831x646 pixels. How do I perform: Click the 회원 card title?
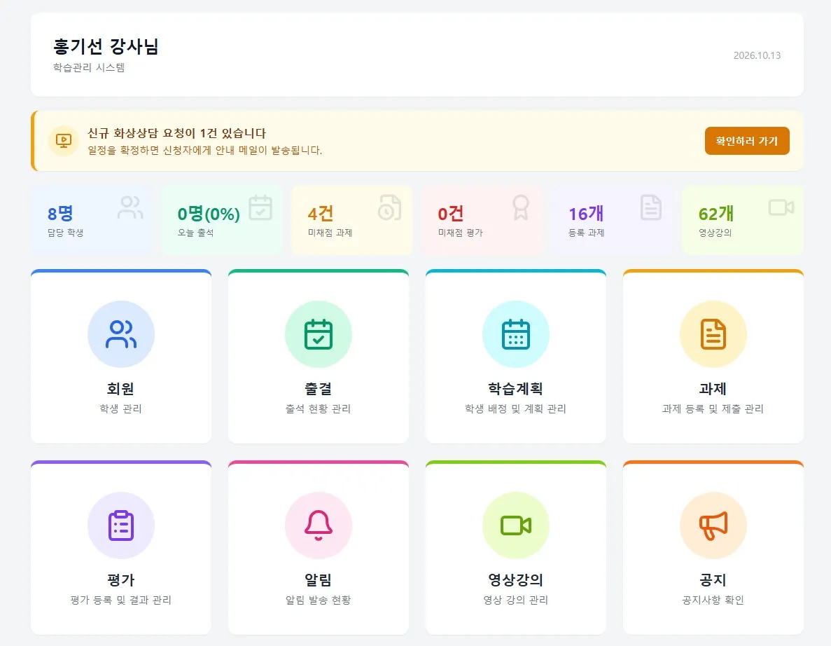tap(121, 389)
